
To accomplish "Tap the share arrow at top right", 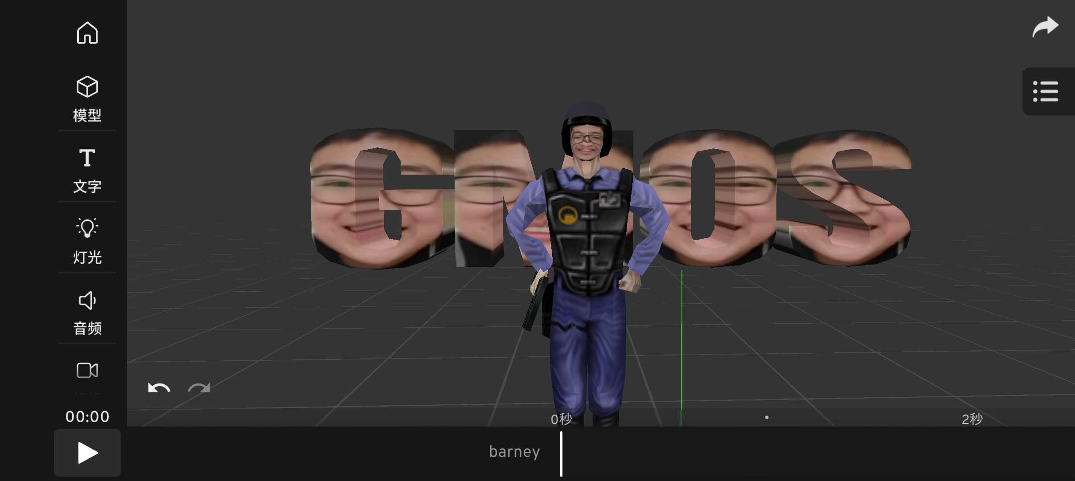I will point(1045,27).
